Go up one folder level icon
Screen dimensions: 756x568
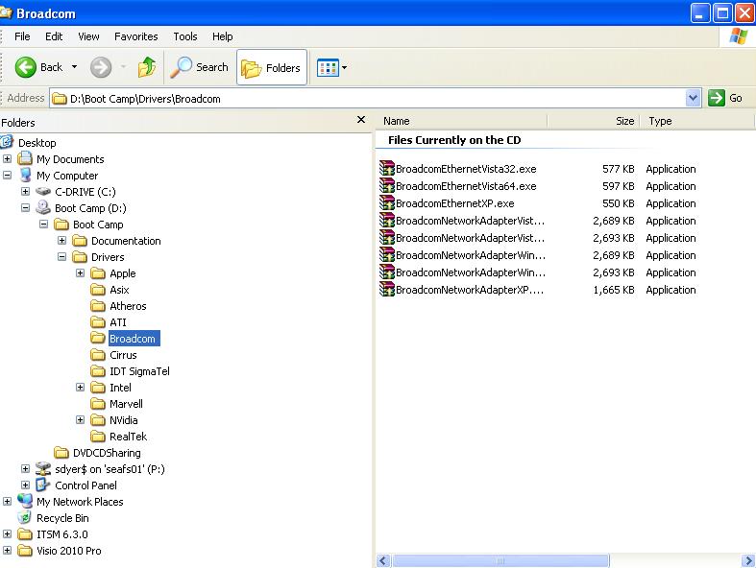click(x=147, y=67)
